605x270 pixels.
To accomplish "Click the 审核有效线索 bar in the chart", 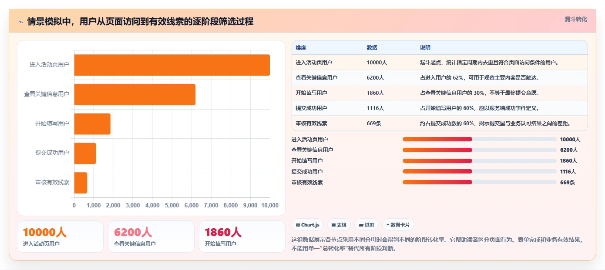I will (x=81, y=183).
